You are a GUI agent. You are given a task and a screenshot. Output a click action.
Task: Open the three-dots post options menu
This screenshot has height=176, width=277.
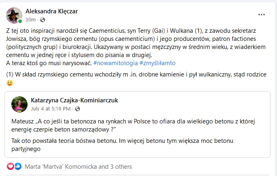click(x=262, y=15)
